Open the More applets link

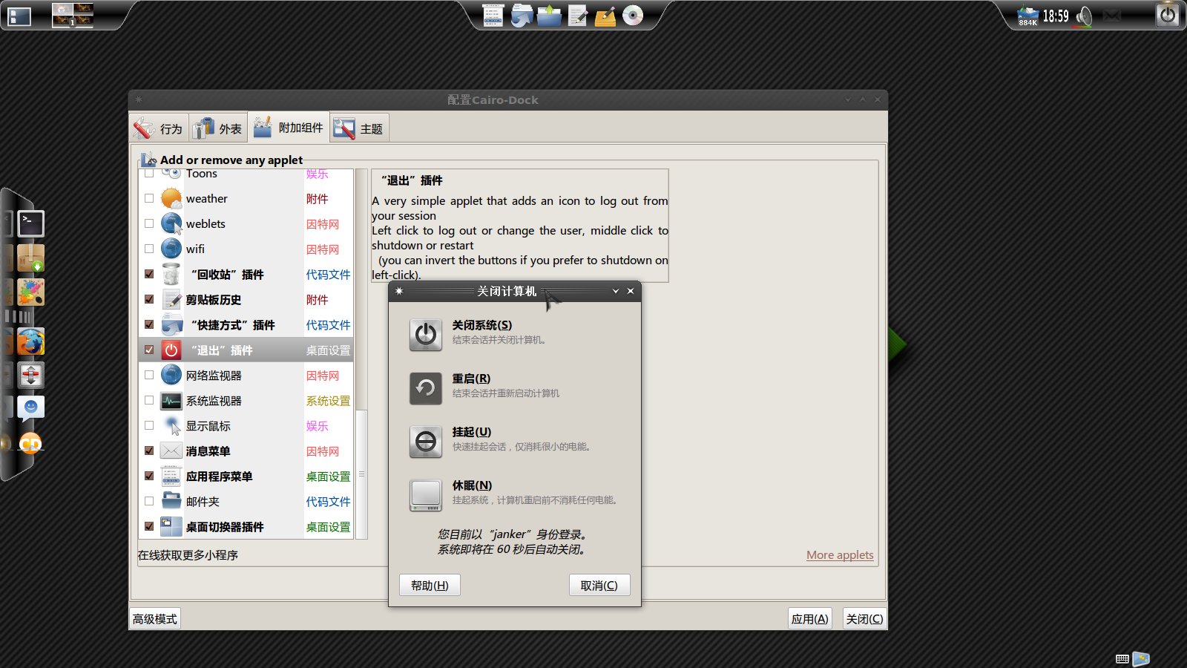pyautogui.click(x=840, y=554)
